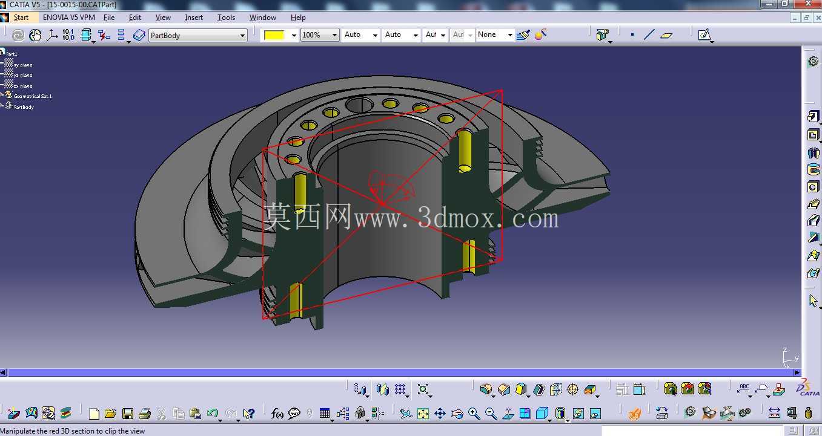The width and height of the screenshot is (822, 436).
Task: Click the horizontal scrollbar under the viewport
Action: (x=400, y=373)
